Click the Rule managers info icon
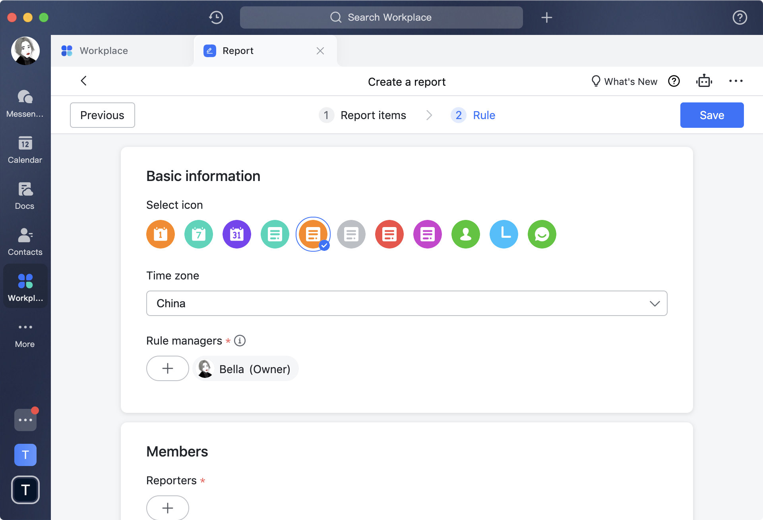Viewport: 763px width, 520px height. click(x=240, y=341)
